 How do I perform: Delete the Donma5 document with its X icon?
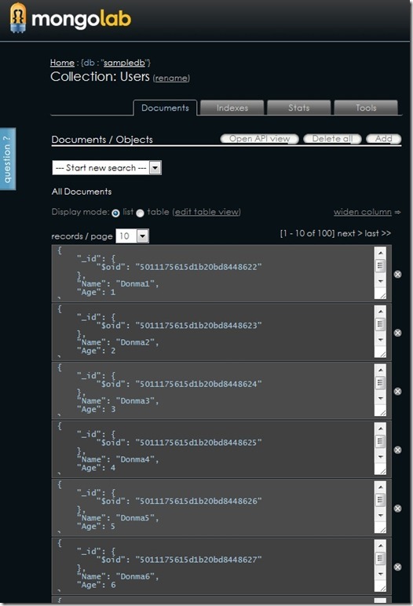tap(397, 509)
